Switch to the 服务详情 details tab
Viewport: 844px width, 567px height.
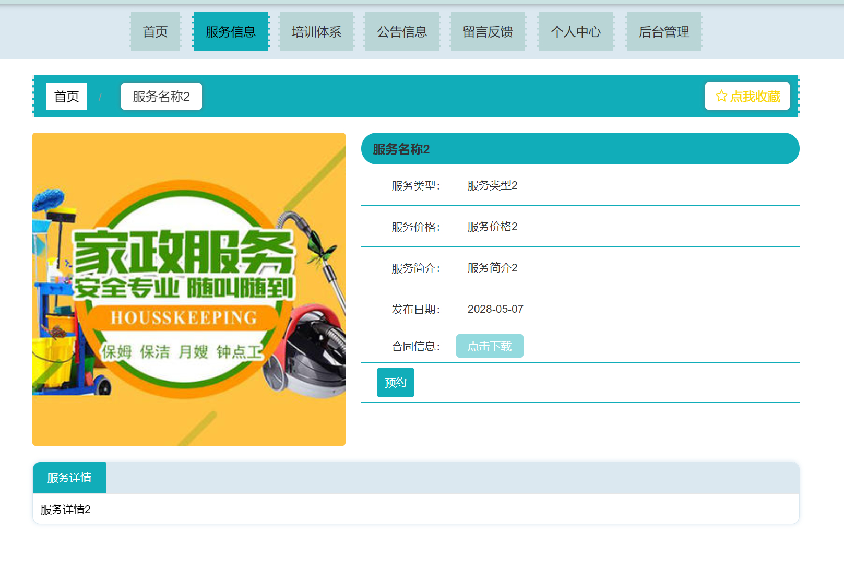pyautogui.click(x=69, y=477)
